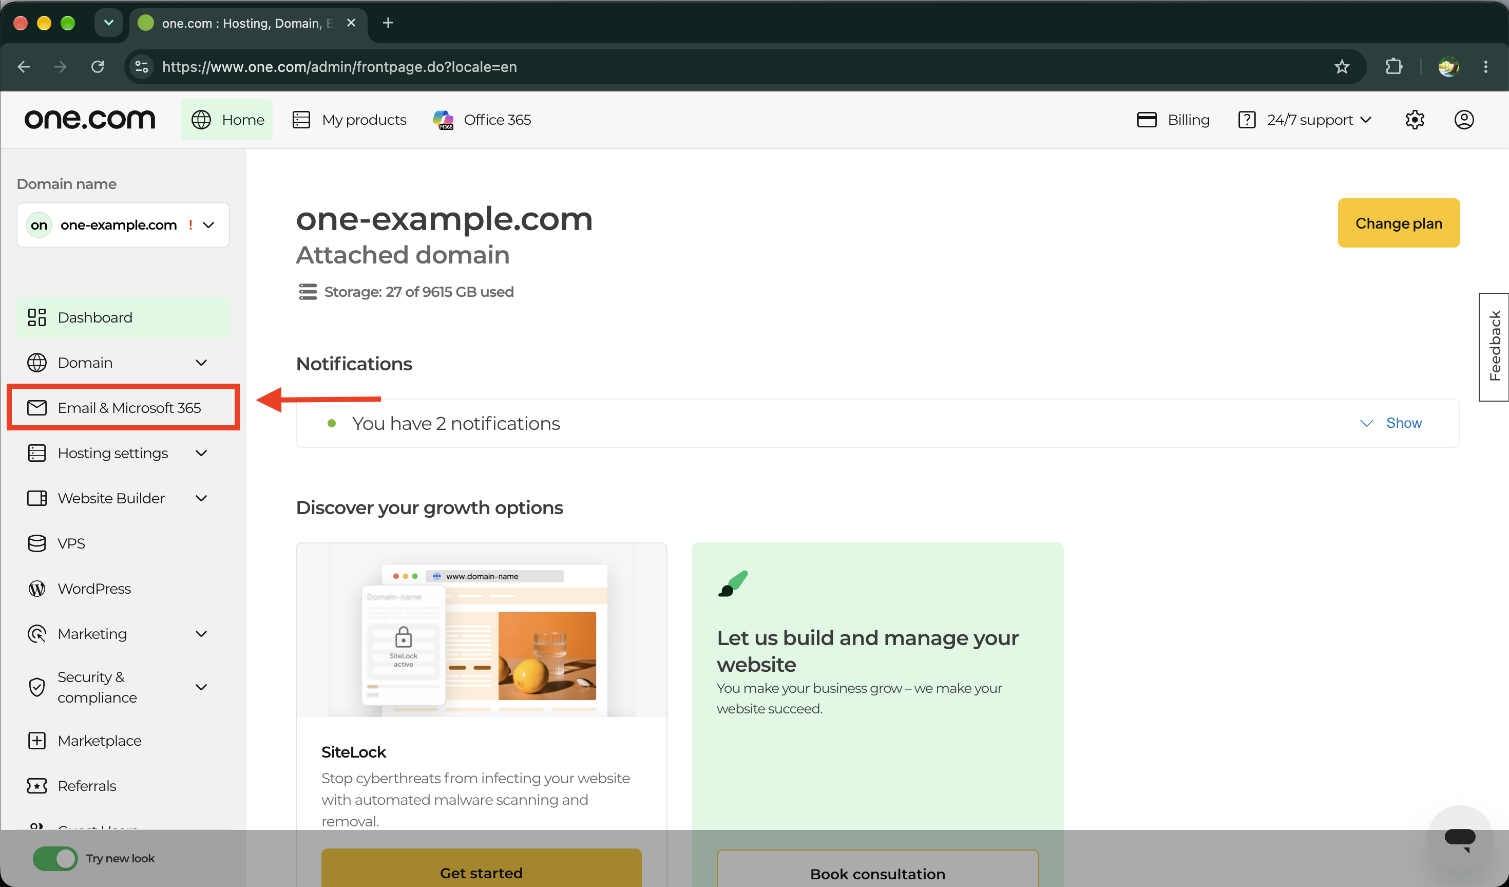The image size is (1509, 887).
Task: Click the Hosting settings server icon
Action: point(37,454)
